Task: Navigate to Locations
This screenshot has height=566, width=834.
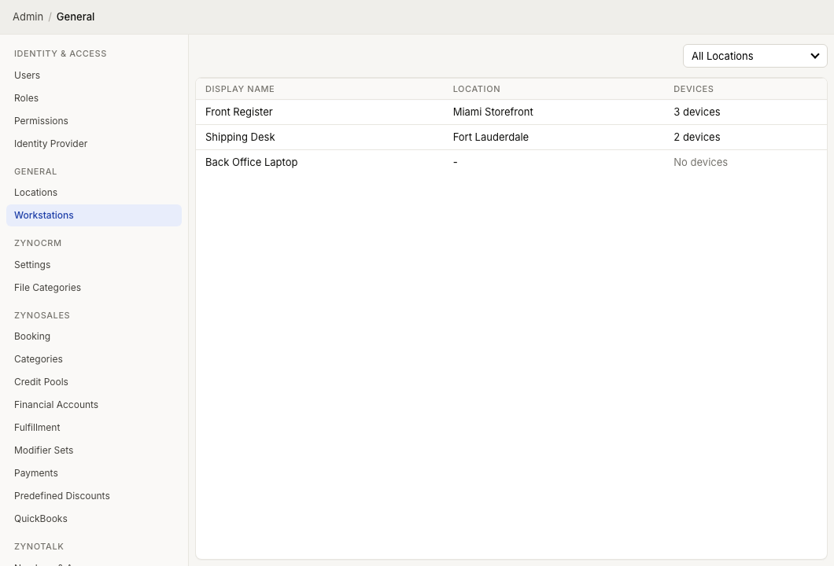Action: (94, 193)
